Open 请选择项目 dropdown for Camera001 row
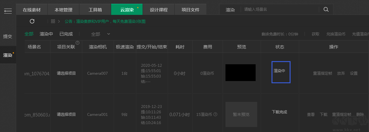The height and width of the screenshot is (132, 369). [66, 114]
